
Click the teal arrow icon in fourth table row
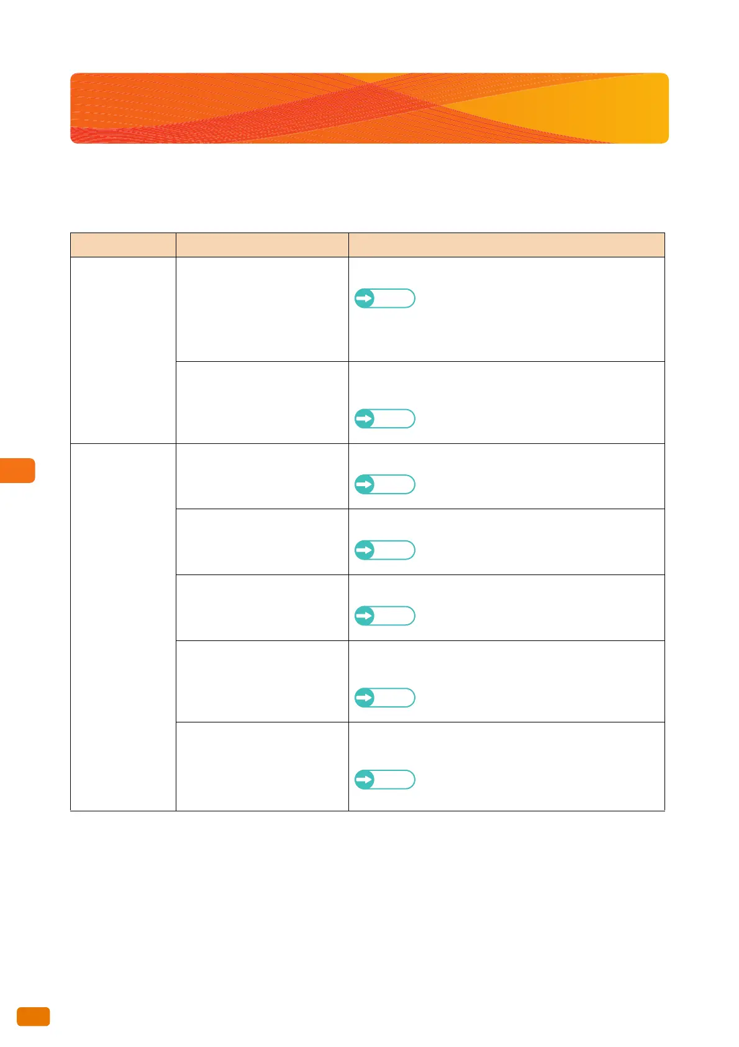click(x=365, y=550)
